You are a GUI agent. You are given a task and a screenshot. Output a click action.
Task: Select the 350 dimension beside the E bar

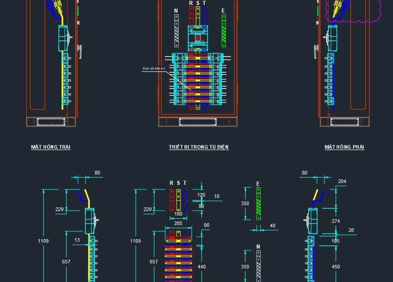[x=245, y=203]
